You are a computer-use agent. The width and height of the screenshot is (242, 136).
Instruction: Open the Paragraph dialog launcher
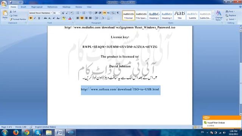coord(119,23)
